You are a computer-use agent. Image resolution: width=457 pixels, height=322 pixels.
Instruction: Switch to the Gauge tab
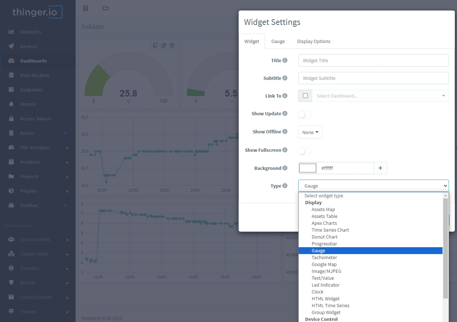pyautogui.click(x=278, y=41)
